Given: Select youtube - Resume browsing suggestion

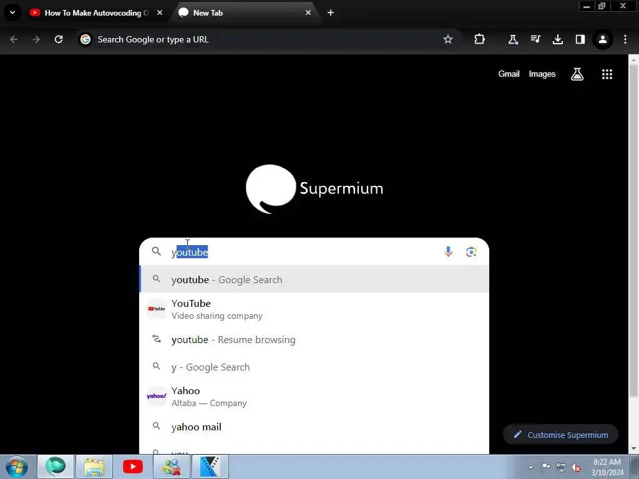Looking at the screenshot, I should (314, 339).
